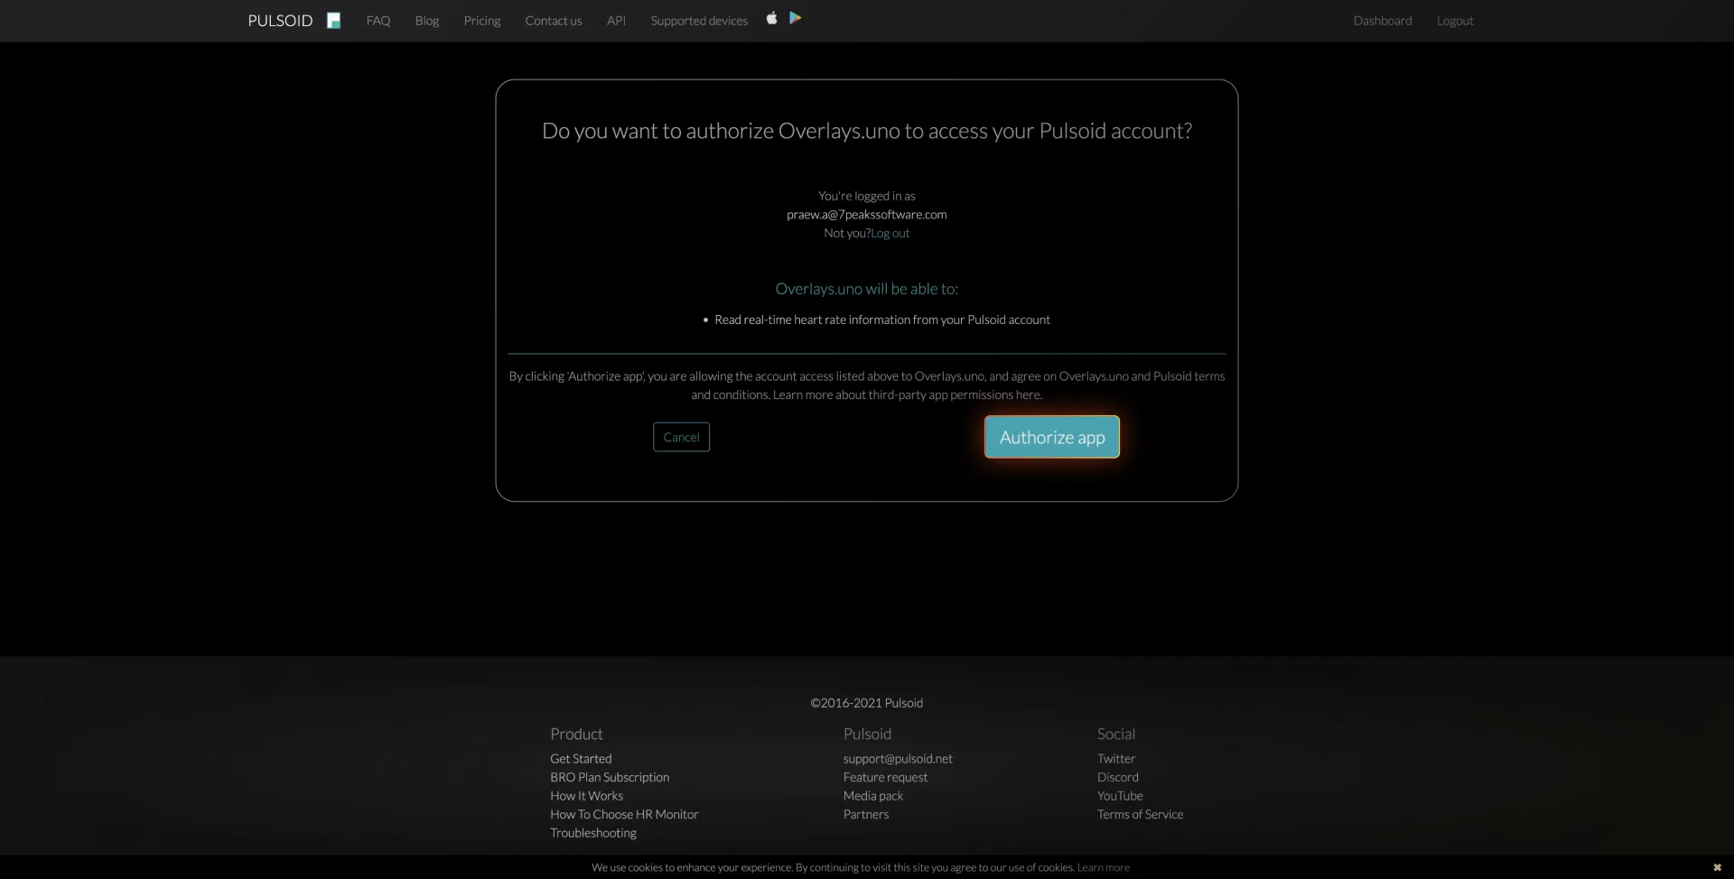Go to the Dashboard
The width and height of the screenshot is (1734, 879).
[x=1383, y=21]
